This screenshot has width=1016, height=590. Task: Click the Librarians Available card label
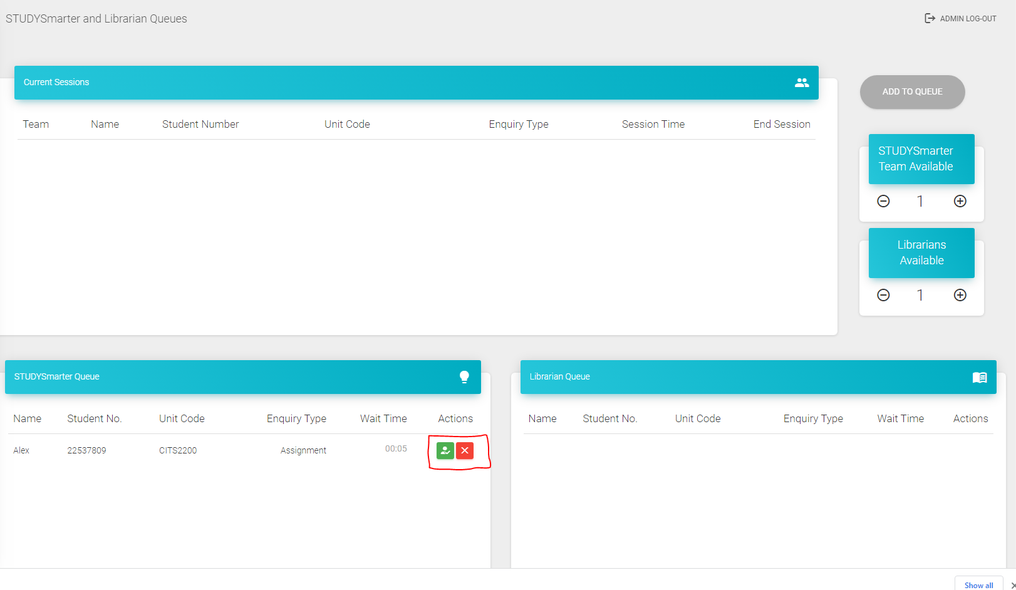[x=921, y=253]
